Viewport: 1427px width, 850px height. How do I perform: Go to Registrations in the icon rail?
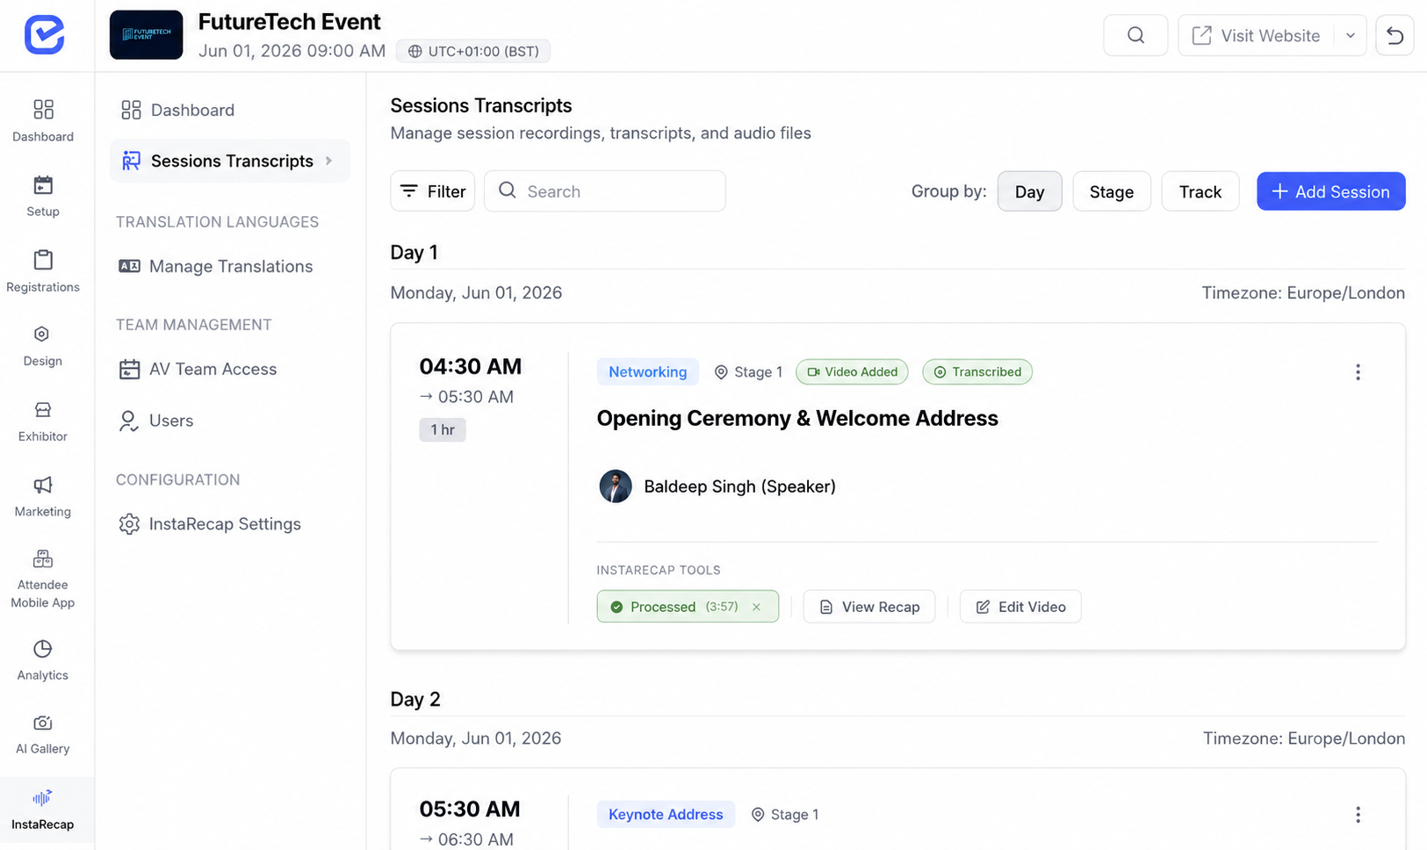pos(43,271)
